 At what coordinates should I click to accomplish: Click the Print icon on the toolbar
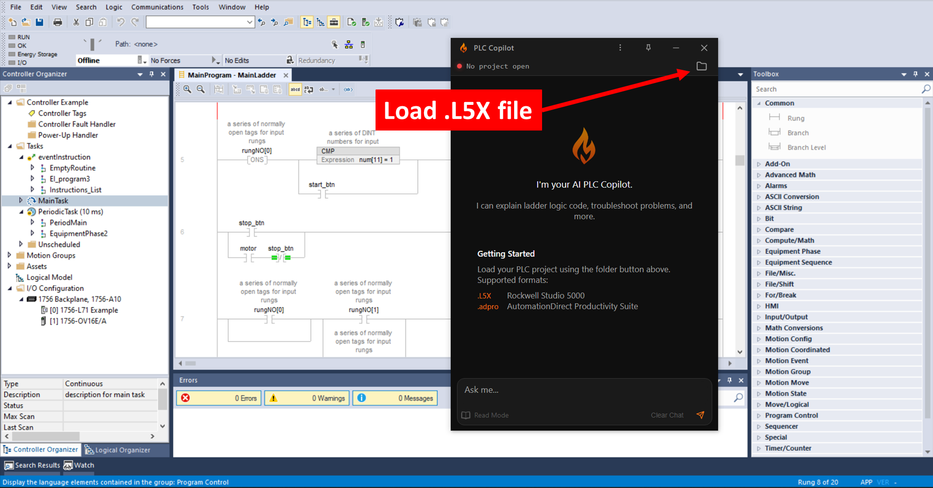[x=58, y=21]
